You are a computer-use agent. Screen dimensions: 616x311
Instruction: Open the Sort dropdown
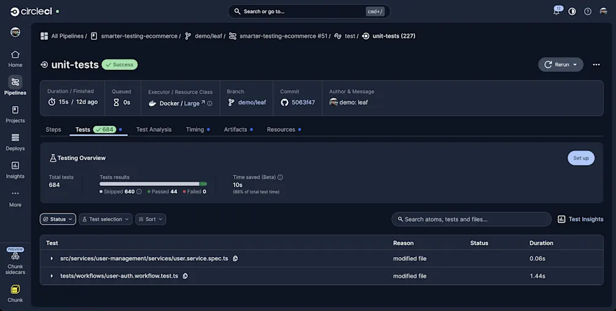[150, 219]
